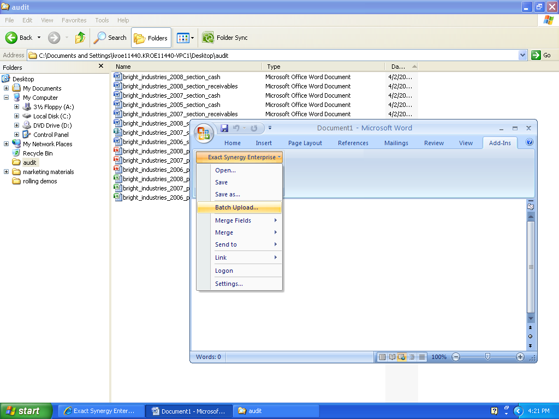Screen dimensions: 559x419
Task: Switch to Draft view icon in Word
Action: coord(422,357)
